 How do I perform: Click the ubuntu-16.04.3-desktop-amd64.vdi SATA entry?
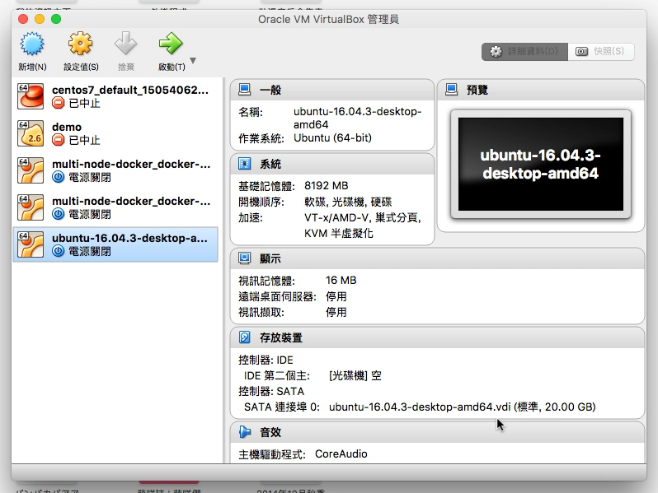tap(462, 407)
